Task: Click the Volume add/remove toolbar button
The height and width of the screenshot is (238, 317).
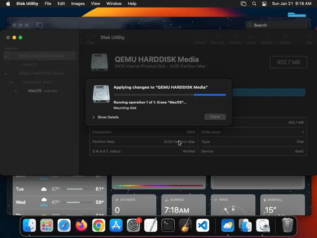Action: click(199, 39)
